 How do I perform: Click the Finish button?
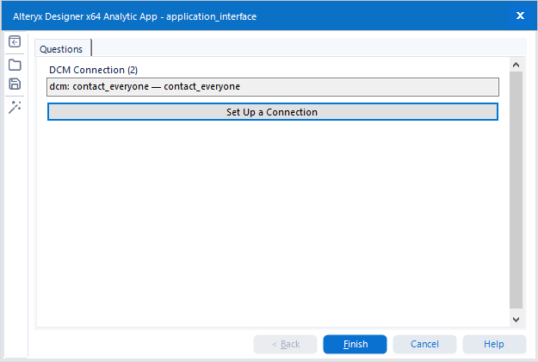pos(355,344)
